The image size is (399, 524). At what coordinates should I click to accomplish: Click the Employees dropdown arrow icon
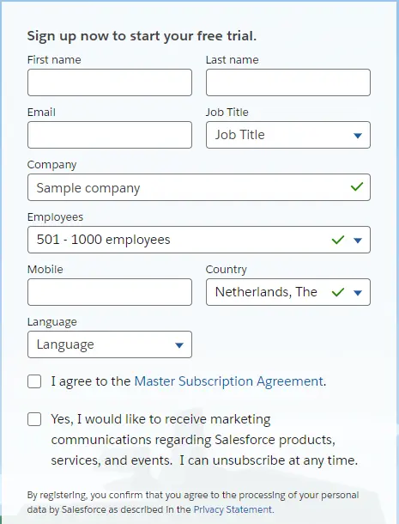(358, 241)
